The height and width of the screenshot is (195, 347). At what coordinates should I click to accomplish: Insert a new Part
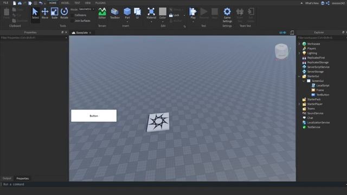(127, 13)
